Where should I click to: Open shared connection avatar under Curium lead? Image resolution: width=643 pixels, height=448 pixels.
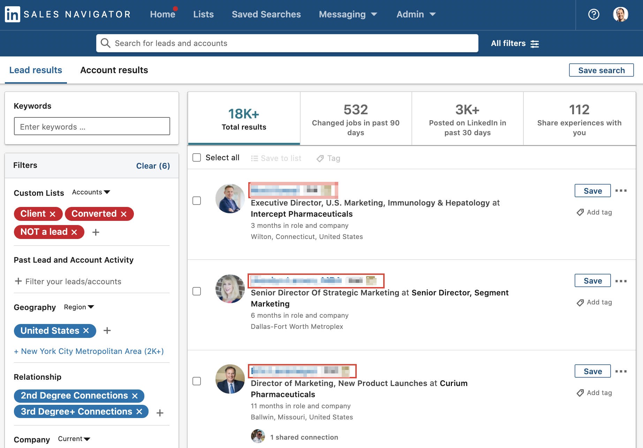[x=258, y=436]
